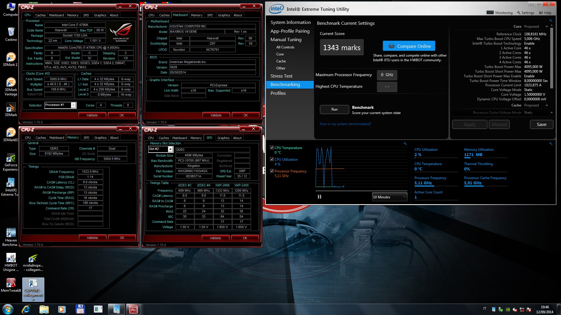Click Discard in XTU settings panel
The width and height of the screenshot is (561, 315).
(x=499, y=125)
